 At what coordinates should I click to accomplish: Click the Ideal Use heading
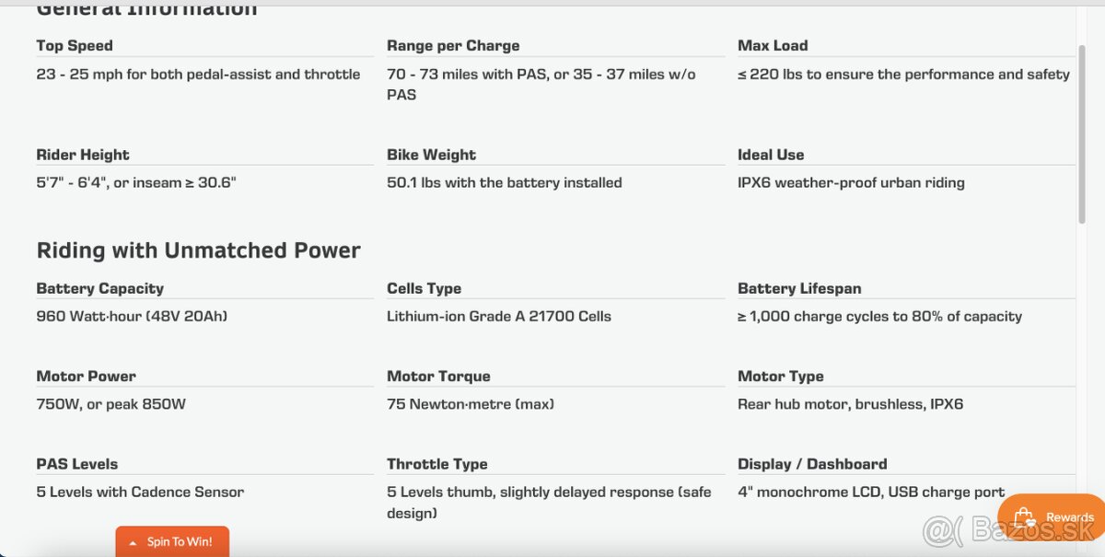point(771,155)
